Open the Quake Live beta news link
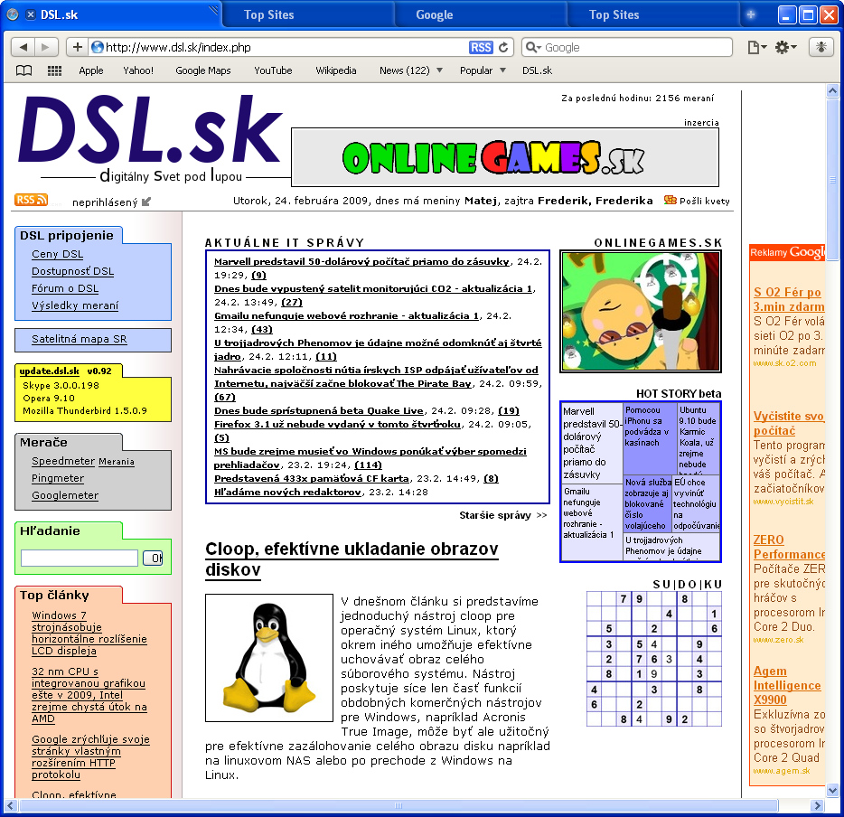 coord(319,410)
